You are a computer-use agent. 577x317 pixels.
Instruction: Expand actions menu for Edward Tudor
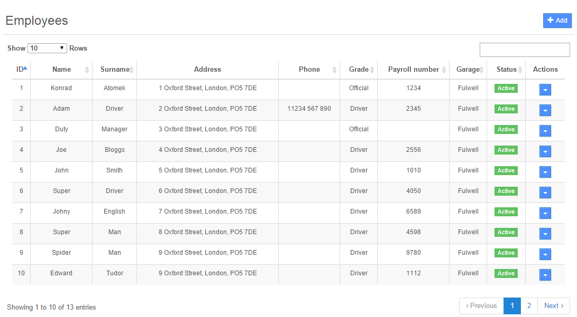[x=545, y=275]
